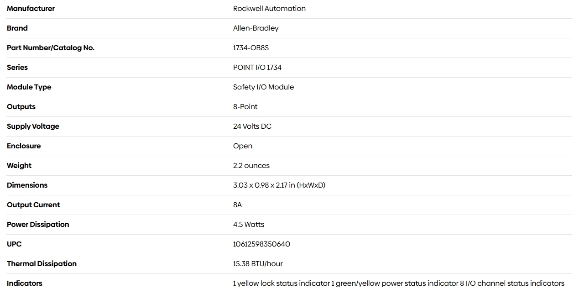Click the Manufacturer row label
The image size is (574, 294).
click(x=31, y=8)
